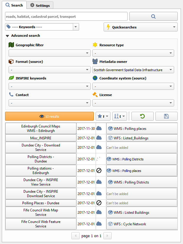This screenshot has width=183, height=244.
Task: Open Dundee City - INSPIRE View Service
Action: [41, 182]
